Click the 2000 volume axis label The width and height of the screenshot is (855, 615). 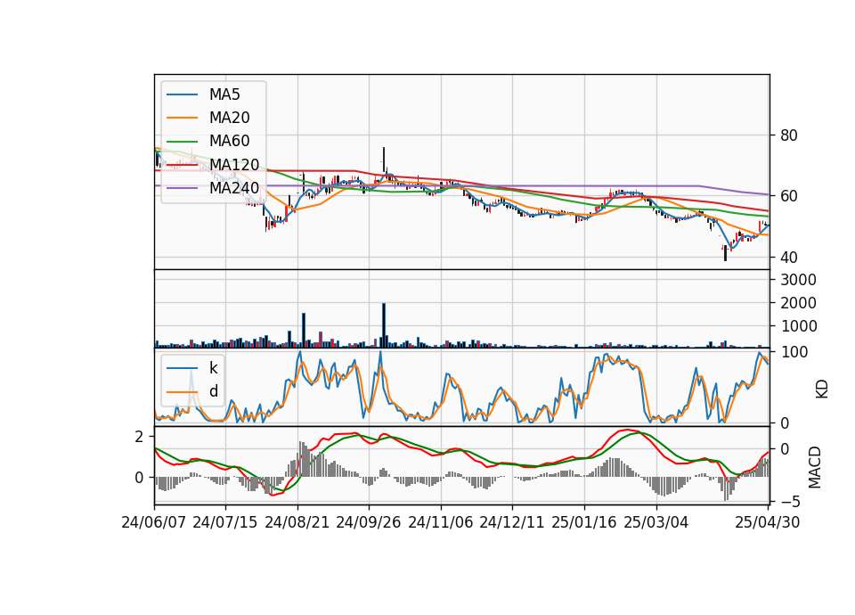[798, 303]
